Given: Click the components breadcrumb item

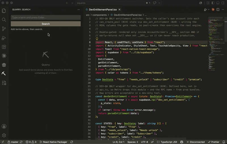Looking at the screenshot, I should pyautogui.click(x=100, y=15).
